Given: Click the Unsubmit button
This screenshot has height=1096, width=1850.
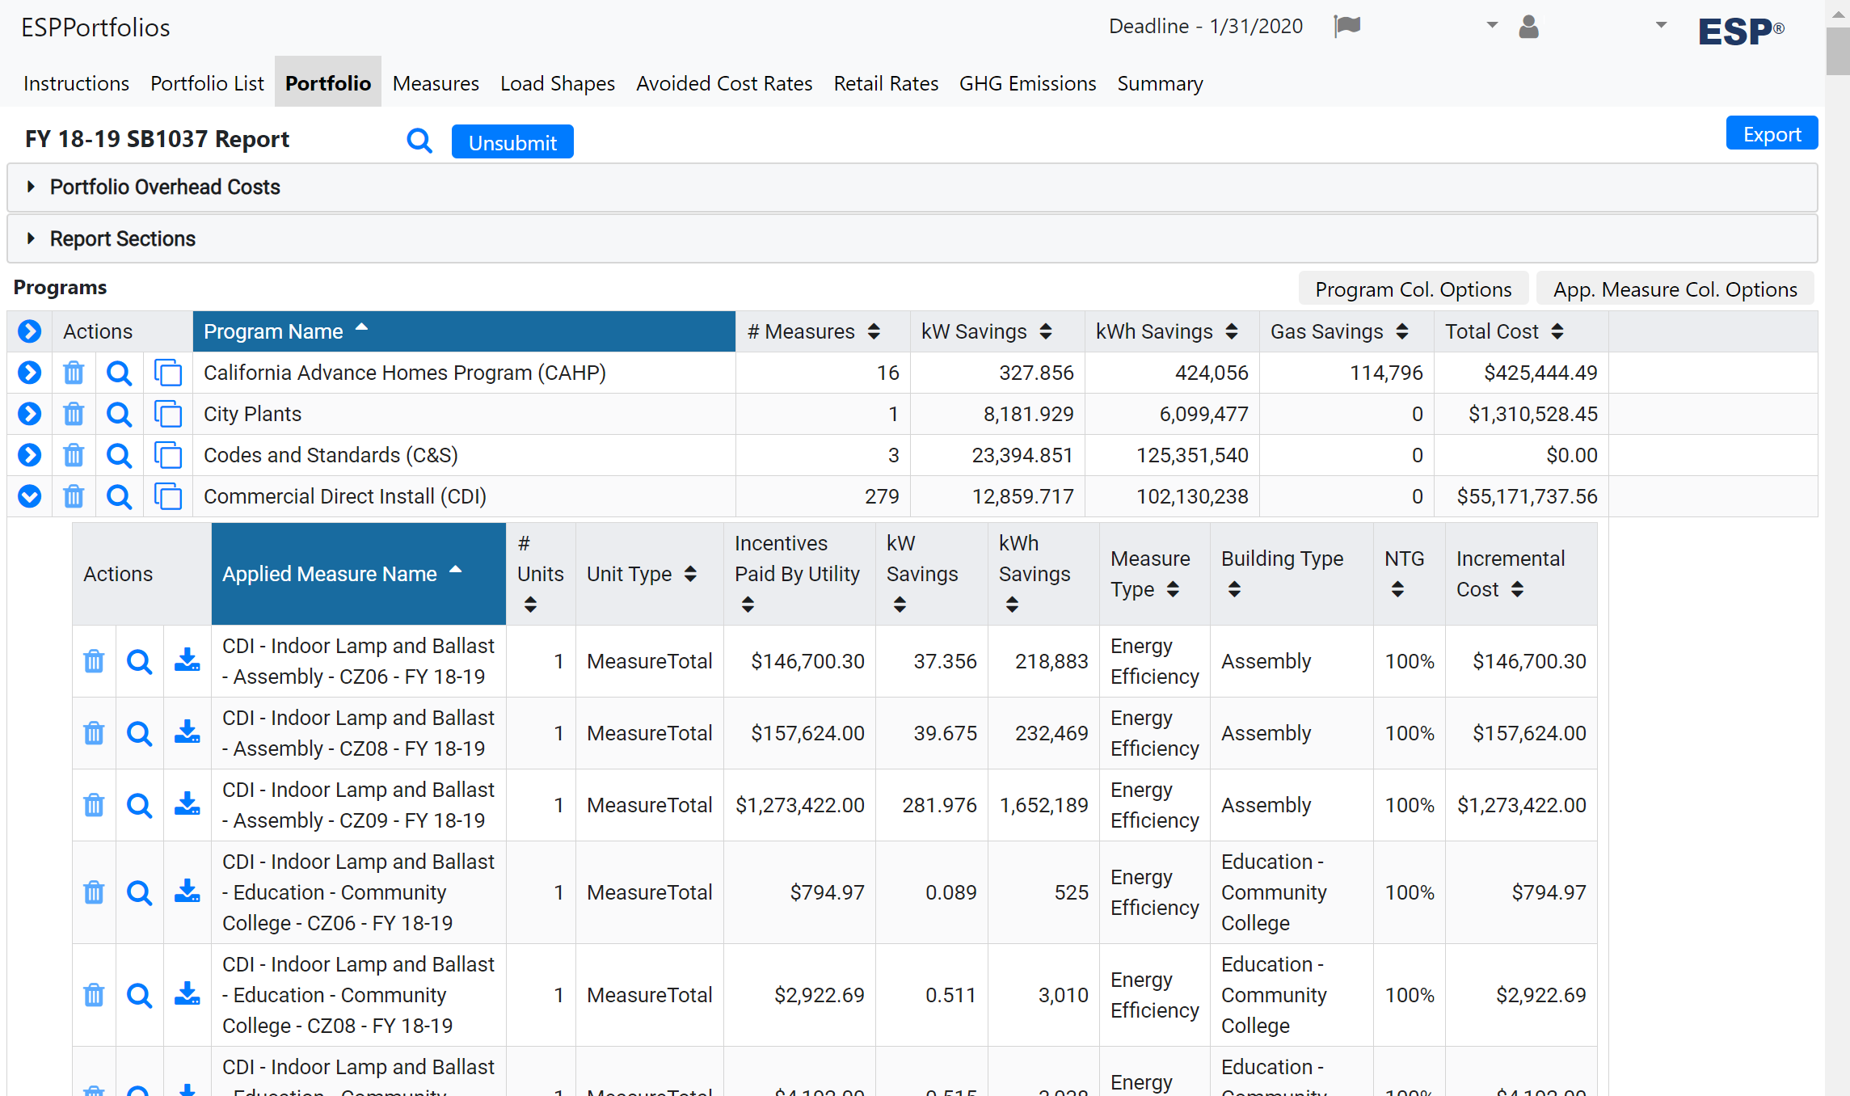Looking at the screenshot, I should [512, 142].
